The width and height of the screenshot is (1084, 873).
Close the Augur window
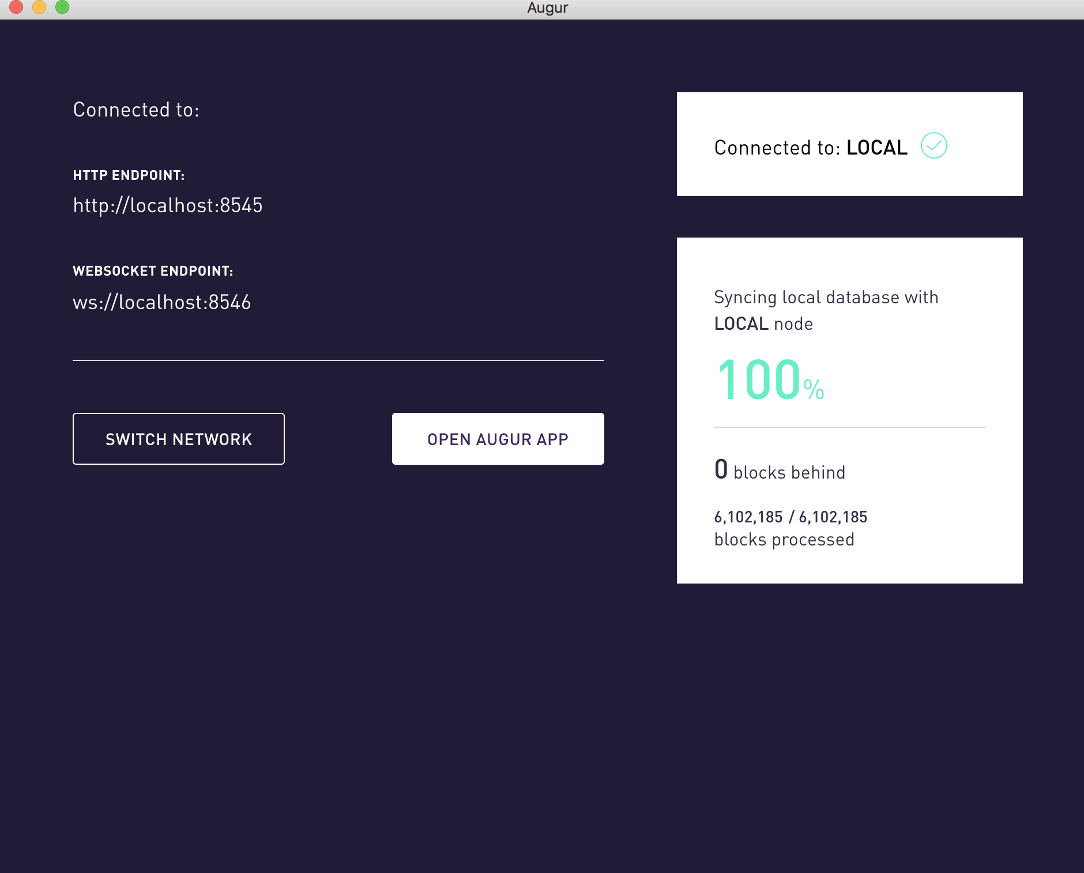16,7
